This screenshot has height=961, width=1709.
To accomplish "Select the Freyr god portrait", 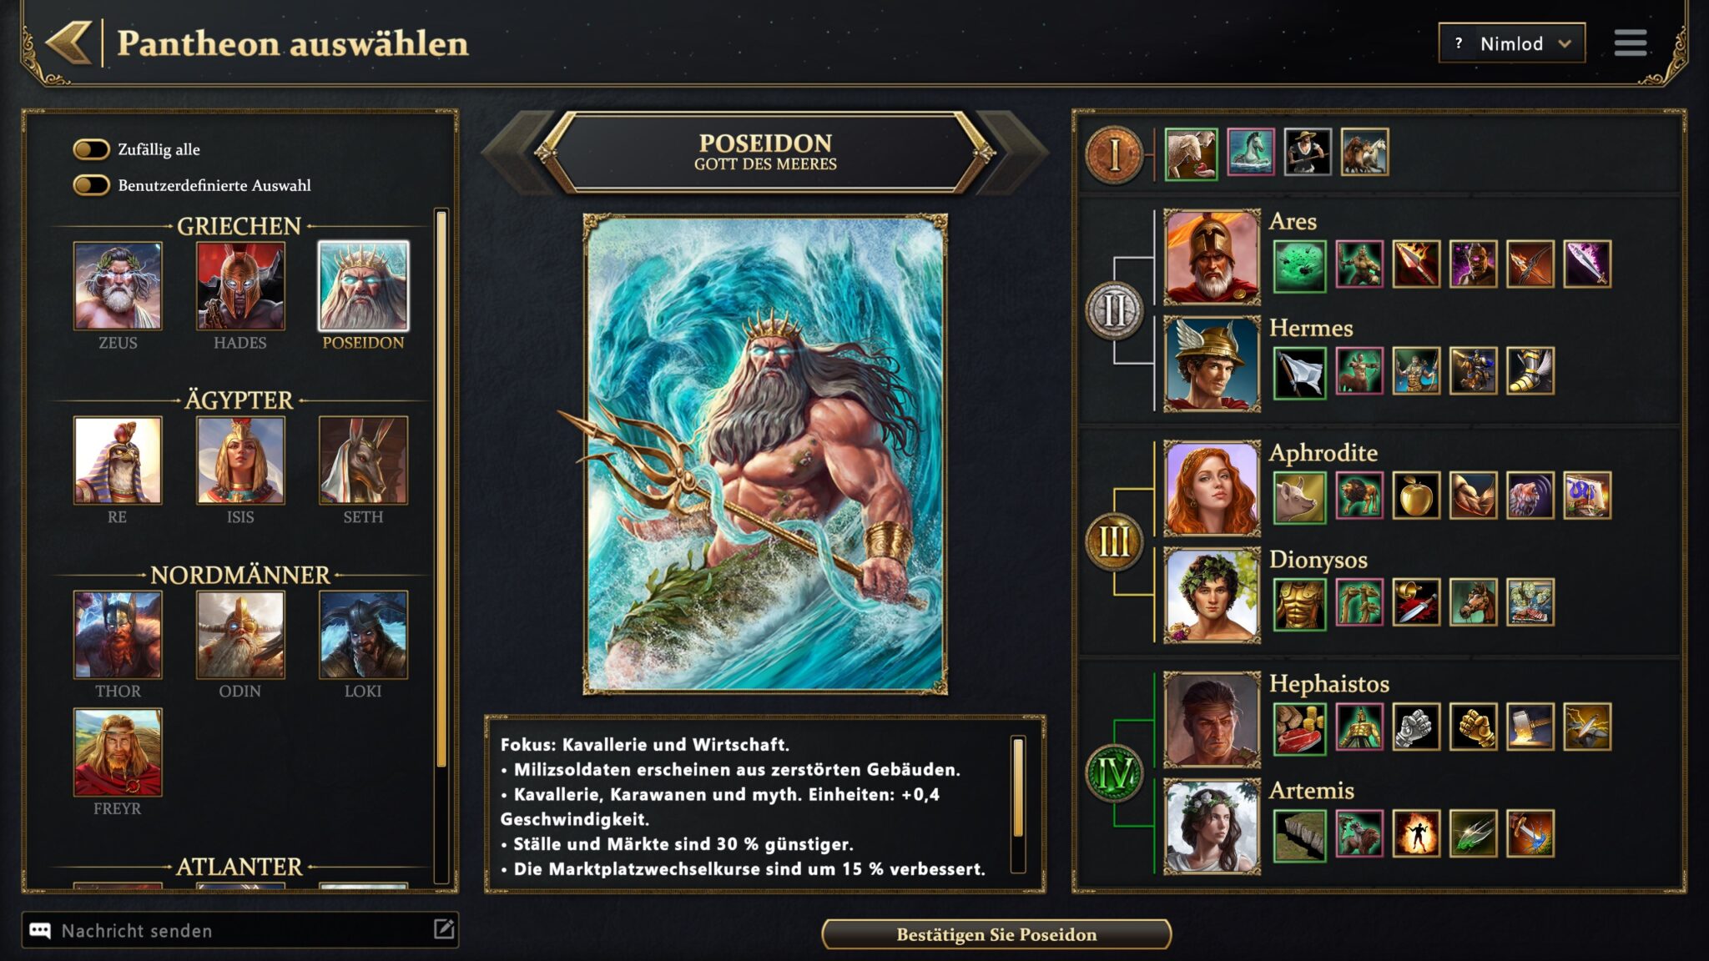I will [118, 752].
